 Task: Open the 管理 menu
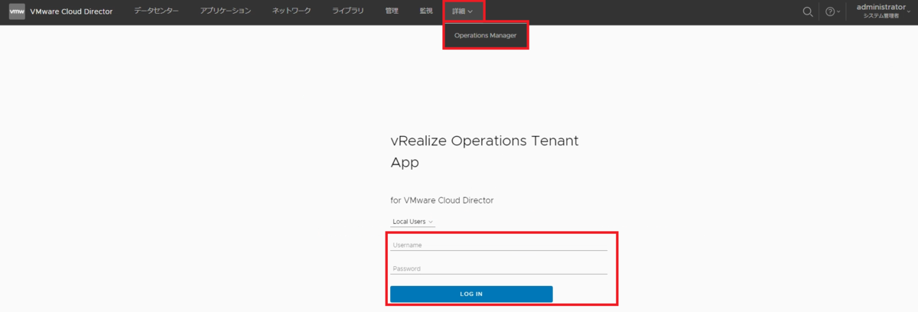pos(392,11)
